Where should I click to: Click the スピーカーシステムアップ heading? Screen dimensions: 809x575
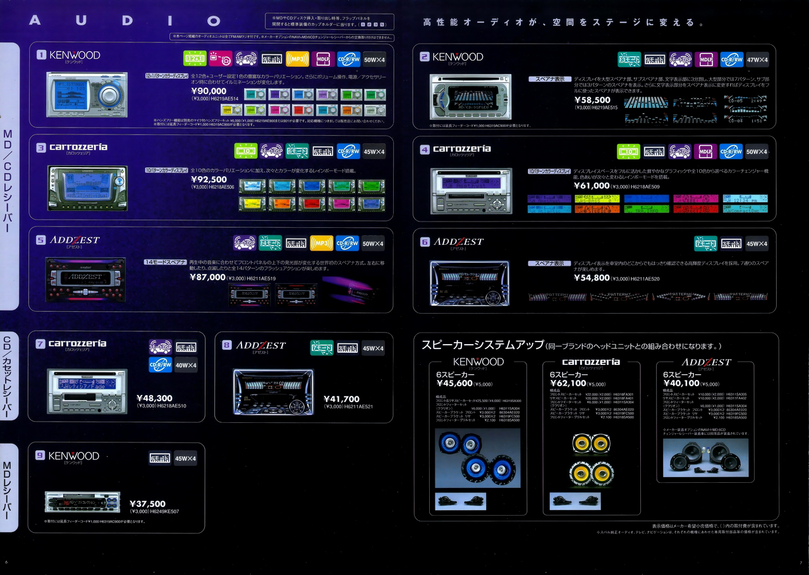(482, 345)
